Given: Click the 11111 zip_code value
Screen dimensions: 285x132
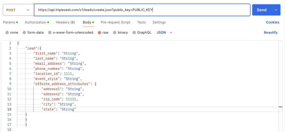Looking at the screenshot, I should point(71,99).
